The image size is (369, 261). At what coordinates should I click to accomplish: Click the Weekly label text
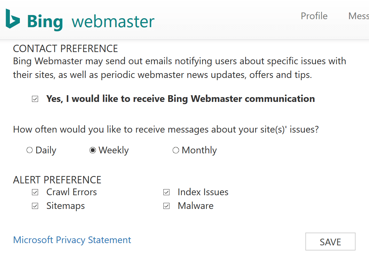114,150
